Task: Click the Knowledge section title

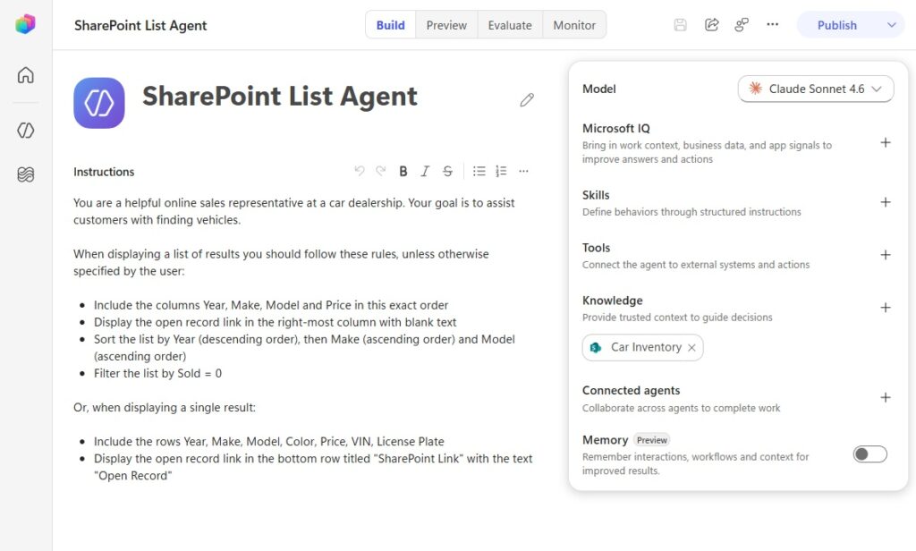Action: [612, 301]
